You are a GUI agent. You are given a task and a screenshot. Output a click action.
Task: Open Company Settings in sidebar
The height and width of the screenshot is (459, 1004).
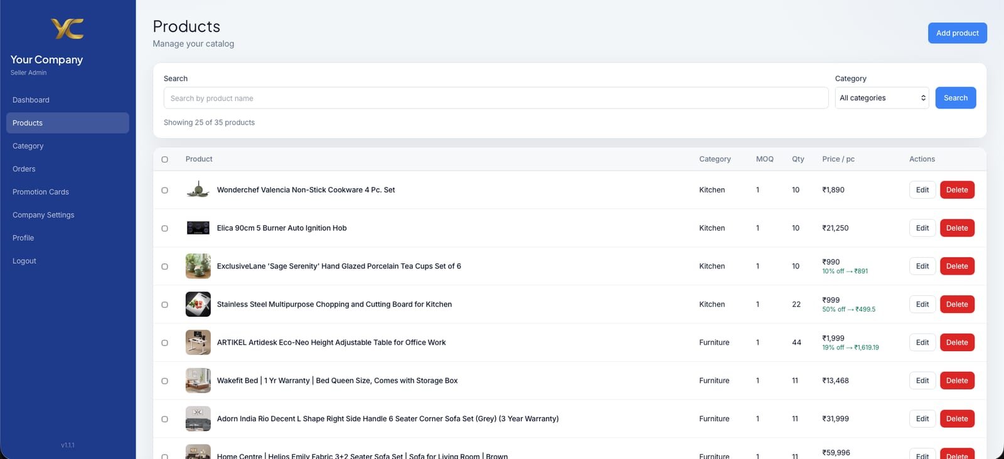pyautogui.click(x=68, y=215)
